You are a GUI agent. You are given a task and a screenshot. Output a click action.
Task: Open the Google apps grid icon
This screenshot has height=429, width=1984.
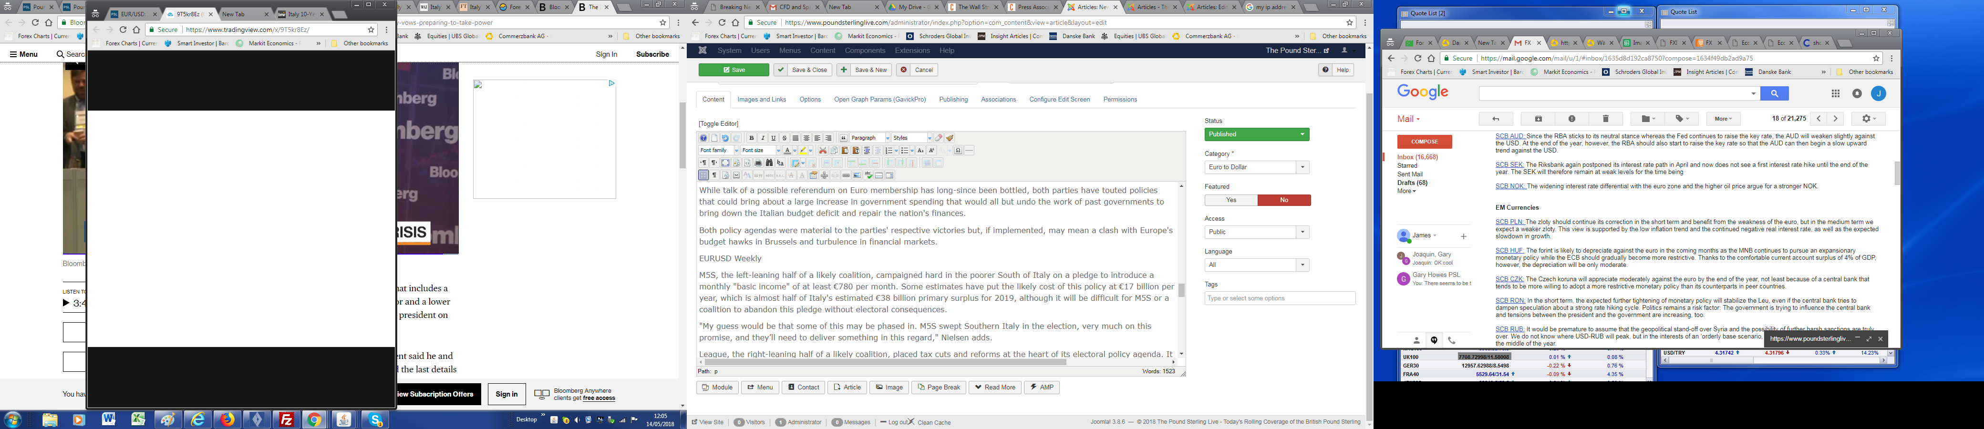(x=1835, y=94)
